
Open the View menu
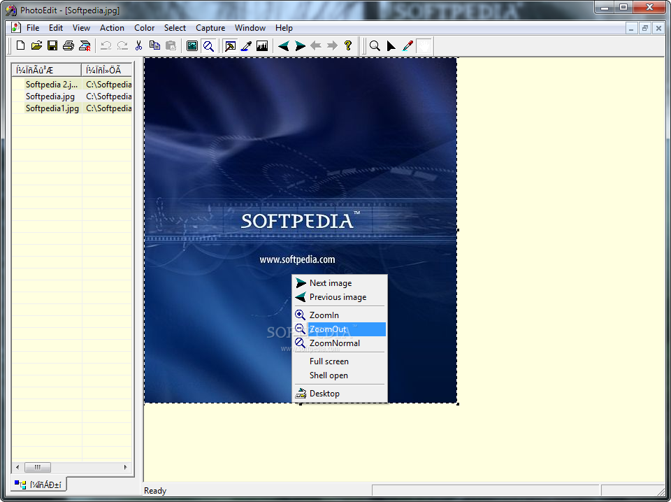(x=81, y=28)
